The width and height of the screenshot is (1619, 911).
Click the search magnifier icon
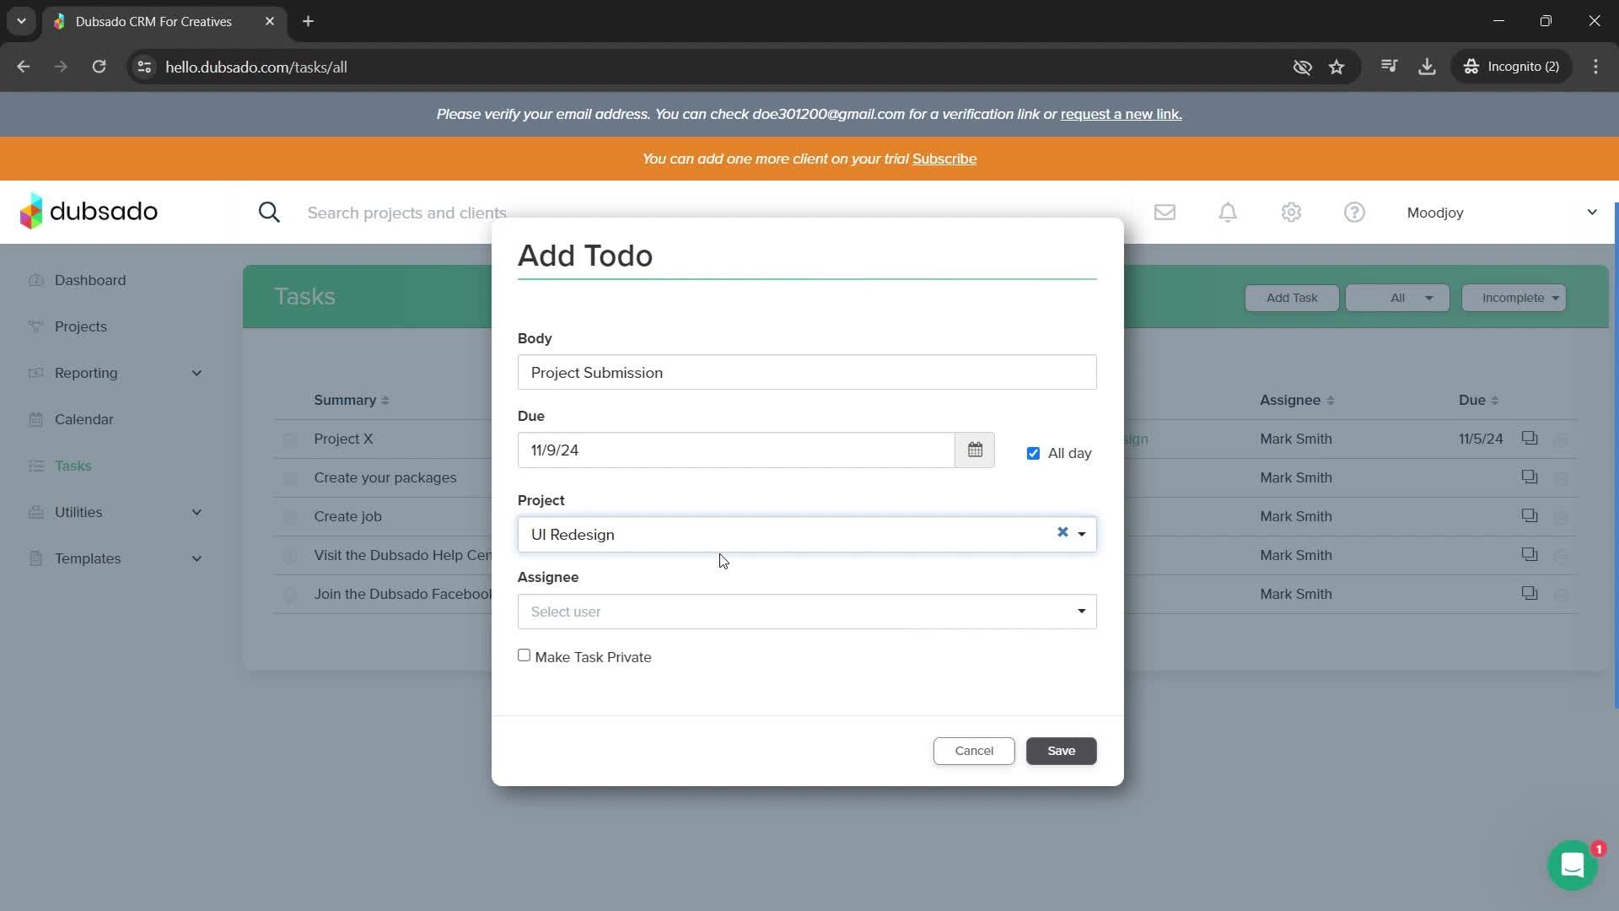click(269, 213)
